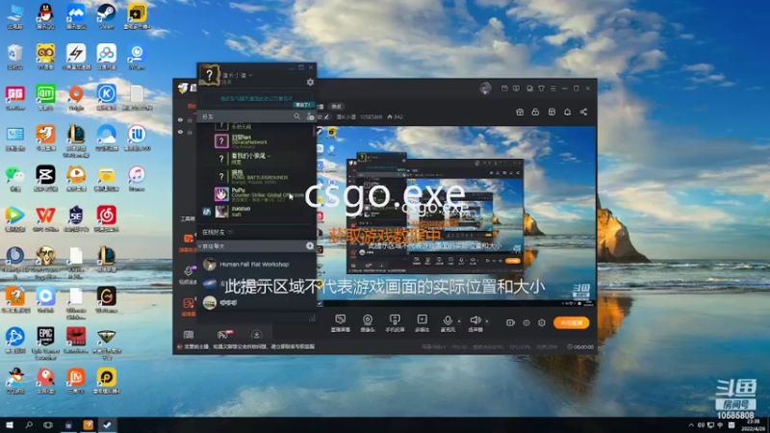Toggle the speaker sound button
770x433 pixels.
475,322
